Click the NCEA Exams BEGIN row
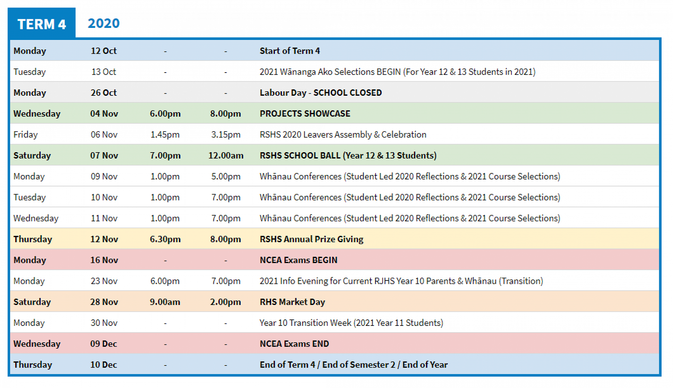 tap(298, 260)
